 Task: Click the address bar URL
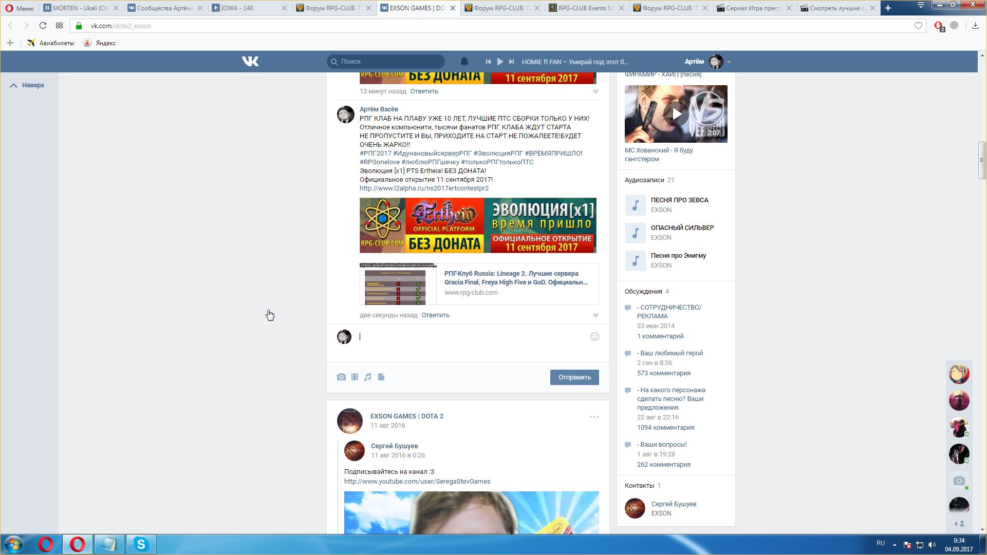tap(121, 26)
